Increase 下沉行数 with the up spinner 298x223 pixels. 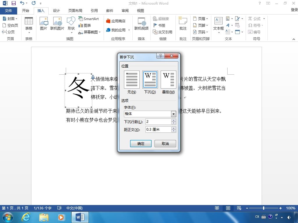point(173,120)
